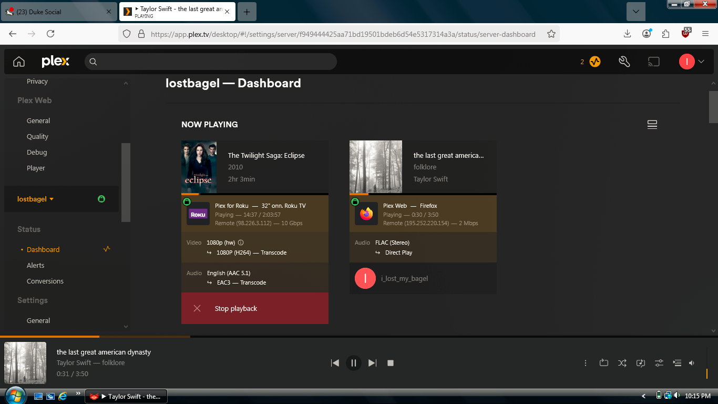
Task: Expand the account dropdown chevron
Action: point(701,62)
